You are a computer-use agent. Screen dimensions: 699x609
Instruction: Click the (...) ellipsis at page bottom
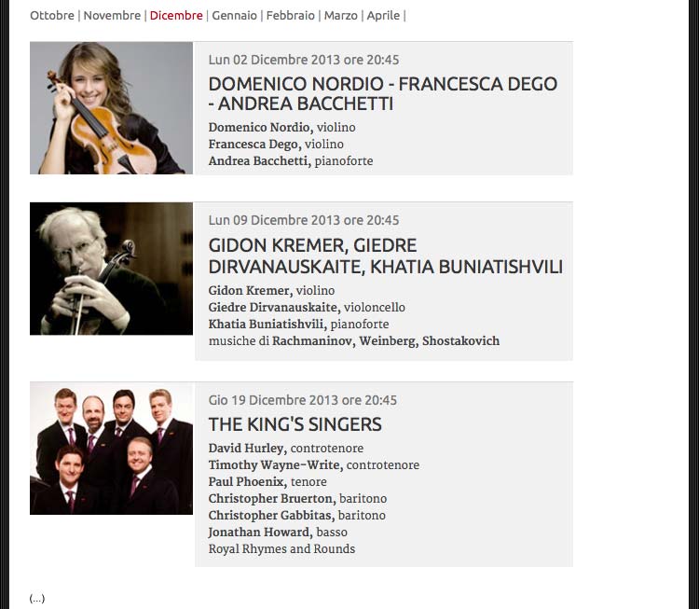37,599
